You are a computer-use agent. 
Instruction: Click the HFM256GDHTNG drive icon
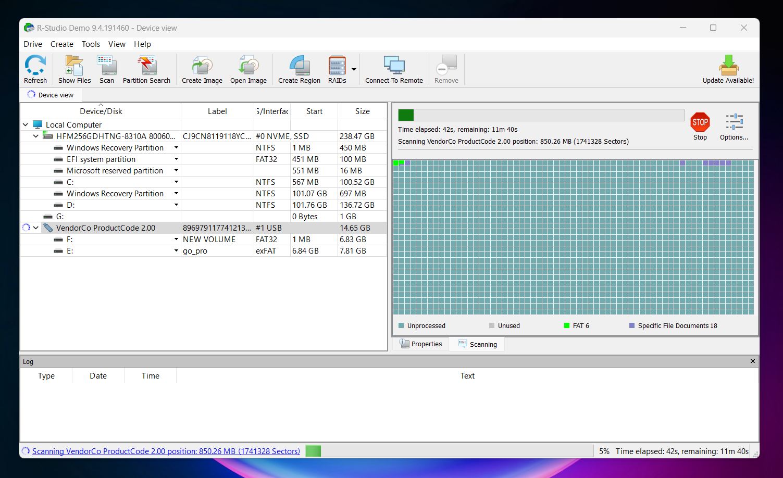pos(47,136)
